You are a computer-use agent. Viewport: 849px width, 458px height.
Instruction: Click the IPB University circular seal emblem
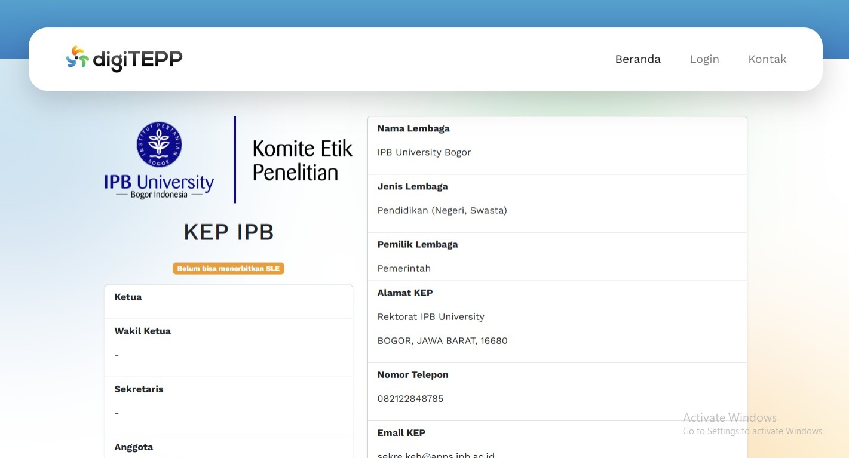pyautogui.click(x=159, y=144)
